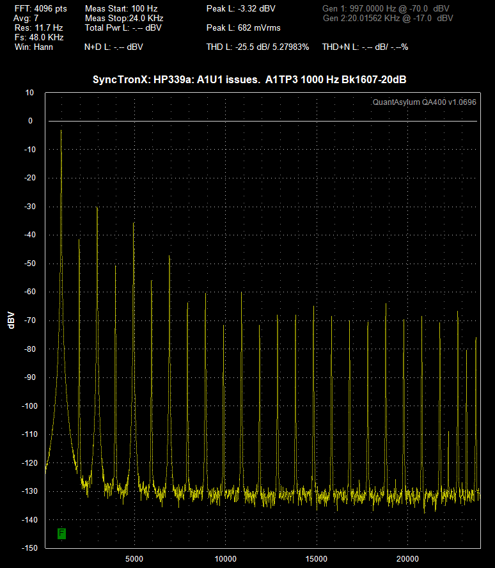
Task: Click the 15000 frequency axis label
Action: [317, 559]
